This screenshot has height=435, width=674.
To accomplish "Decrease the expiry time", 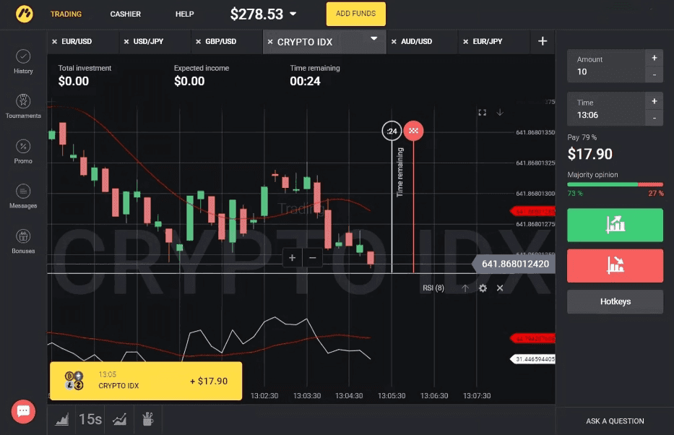I will 654,118.
